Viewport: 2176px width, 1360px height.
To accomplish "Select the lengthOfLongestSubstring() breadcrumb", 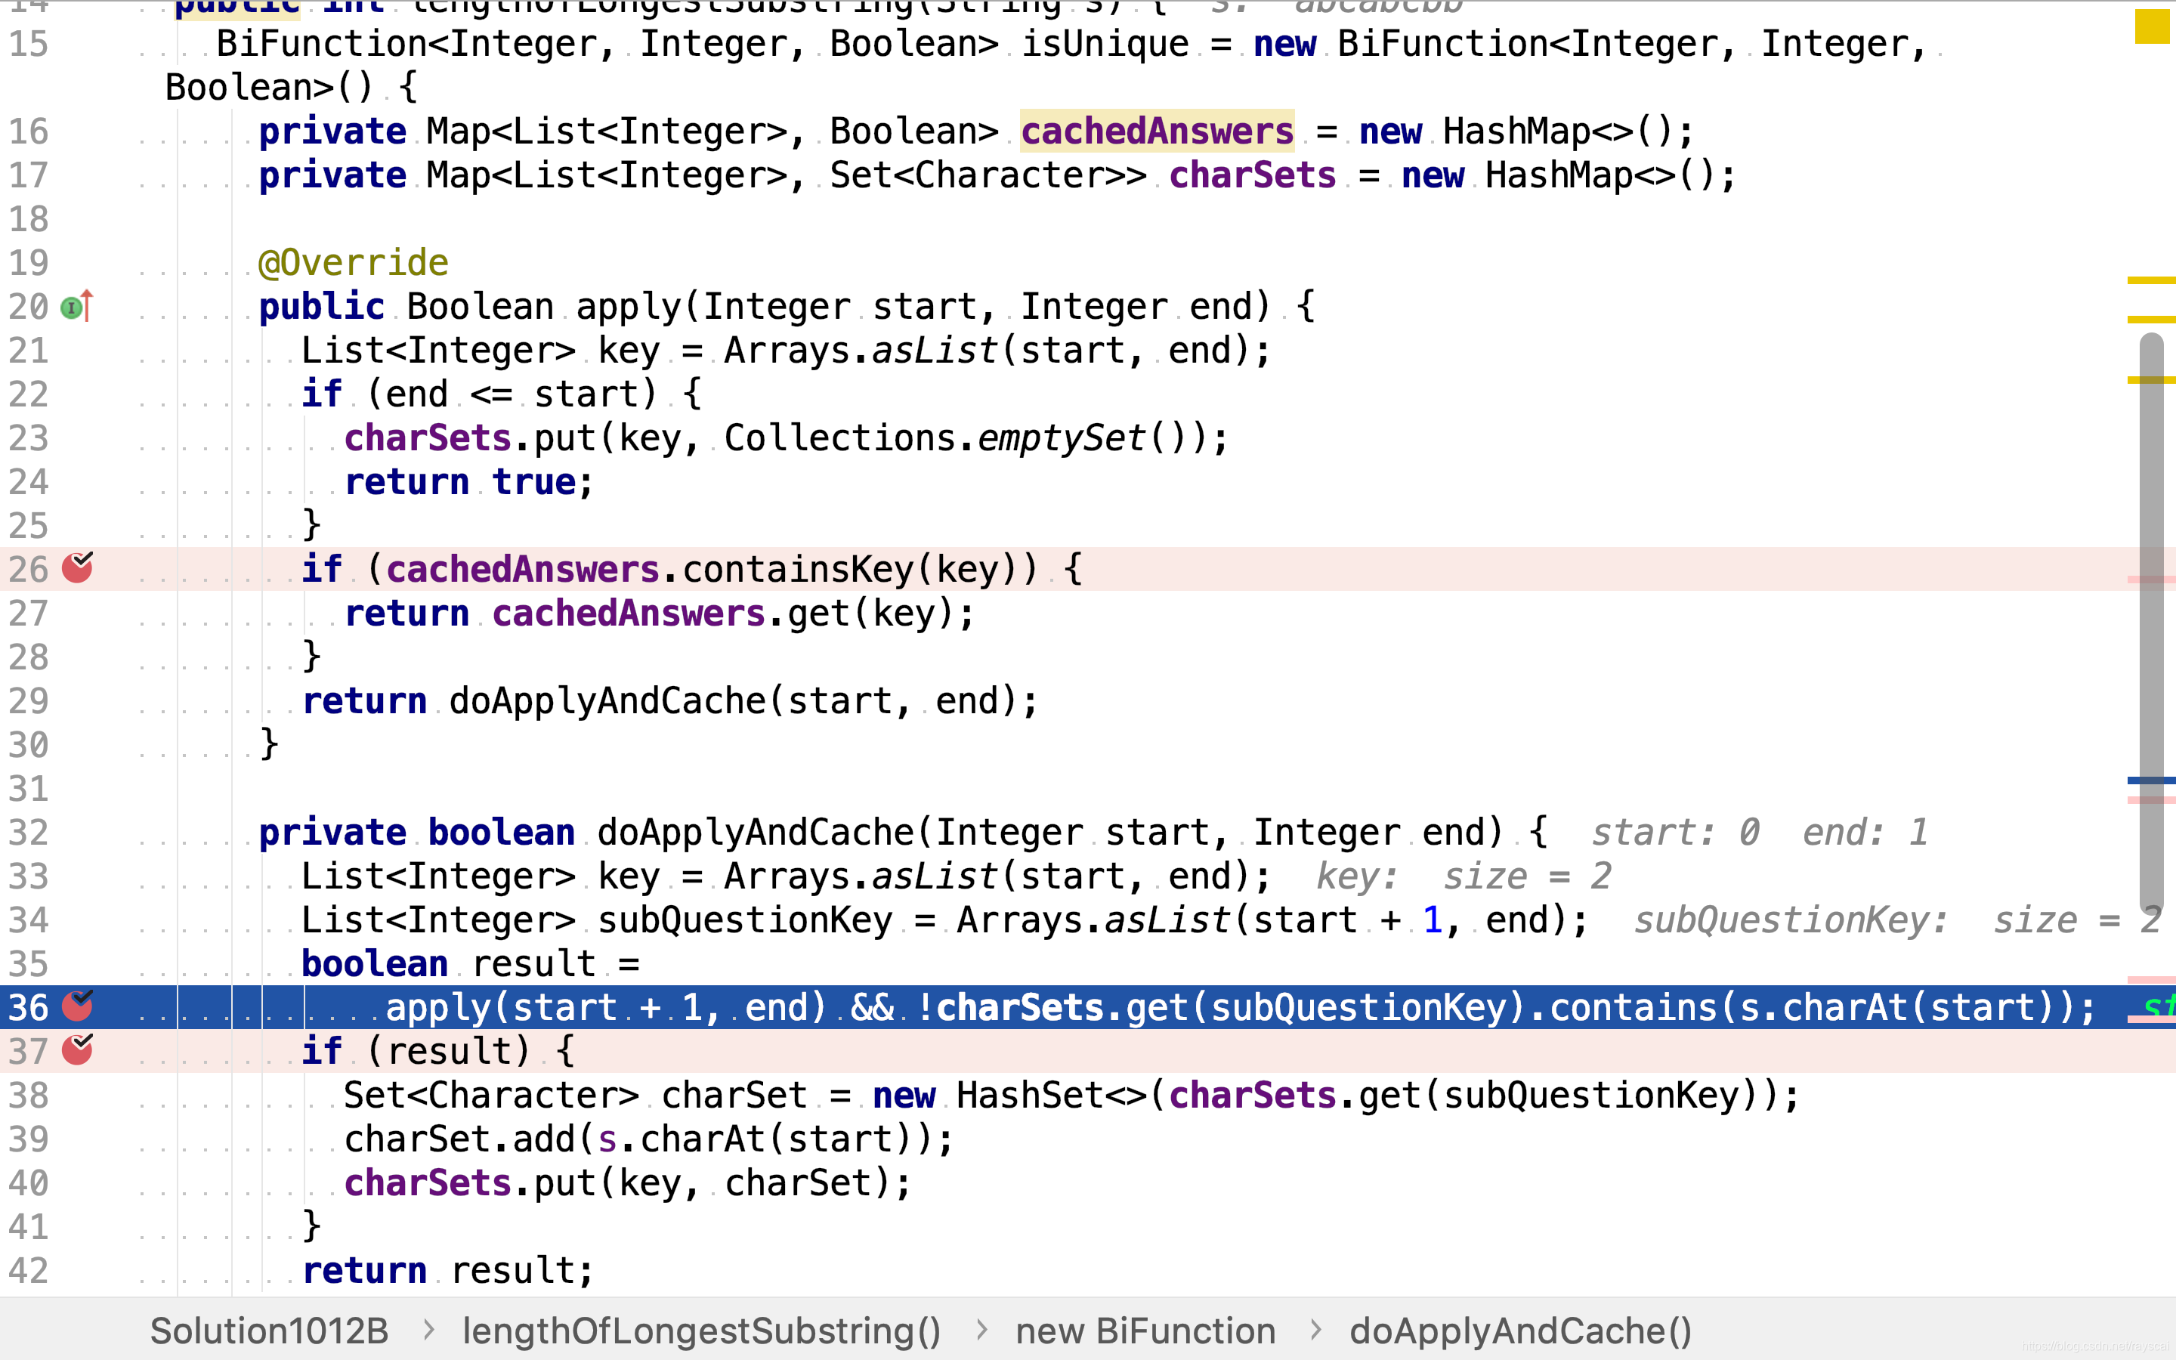I will point(701,1331).
